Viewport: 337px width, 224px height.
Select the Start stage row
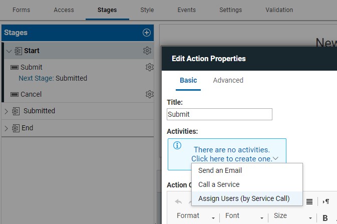[79, 51]
